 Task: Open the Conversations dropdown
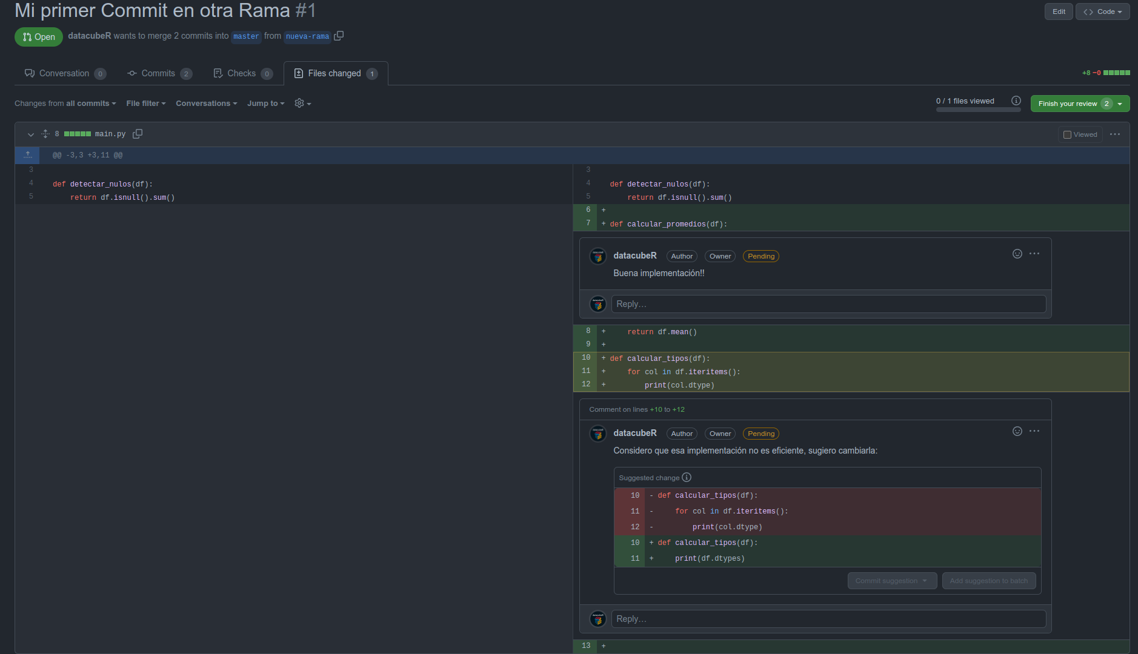(207, 104)
